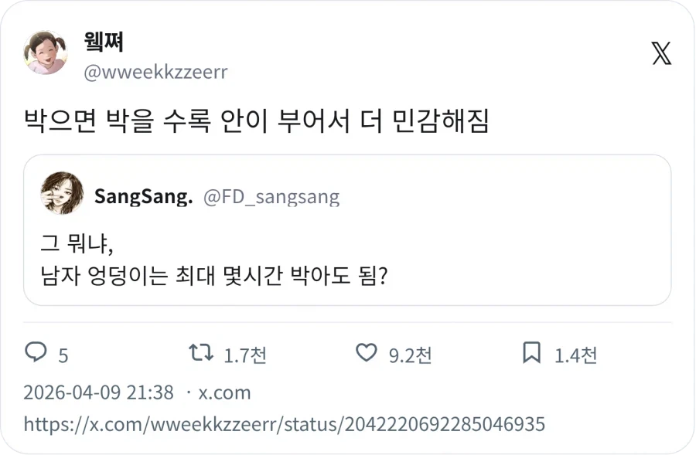Click the x.com source link
The height and width of the screenshot is (455, 696).
click(x=227, y=392)
